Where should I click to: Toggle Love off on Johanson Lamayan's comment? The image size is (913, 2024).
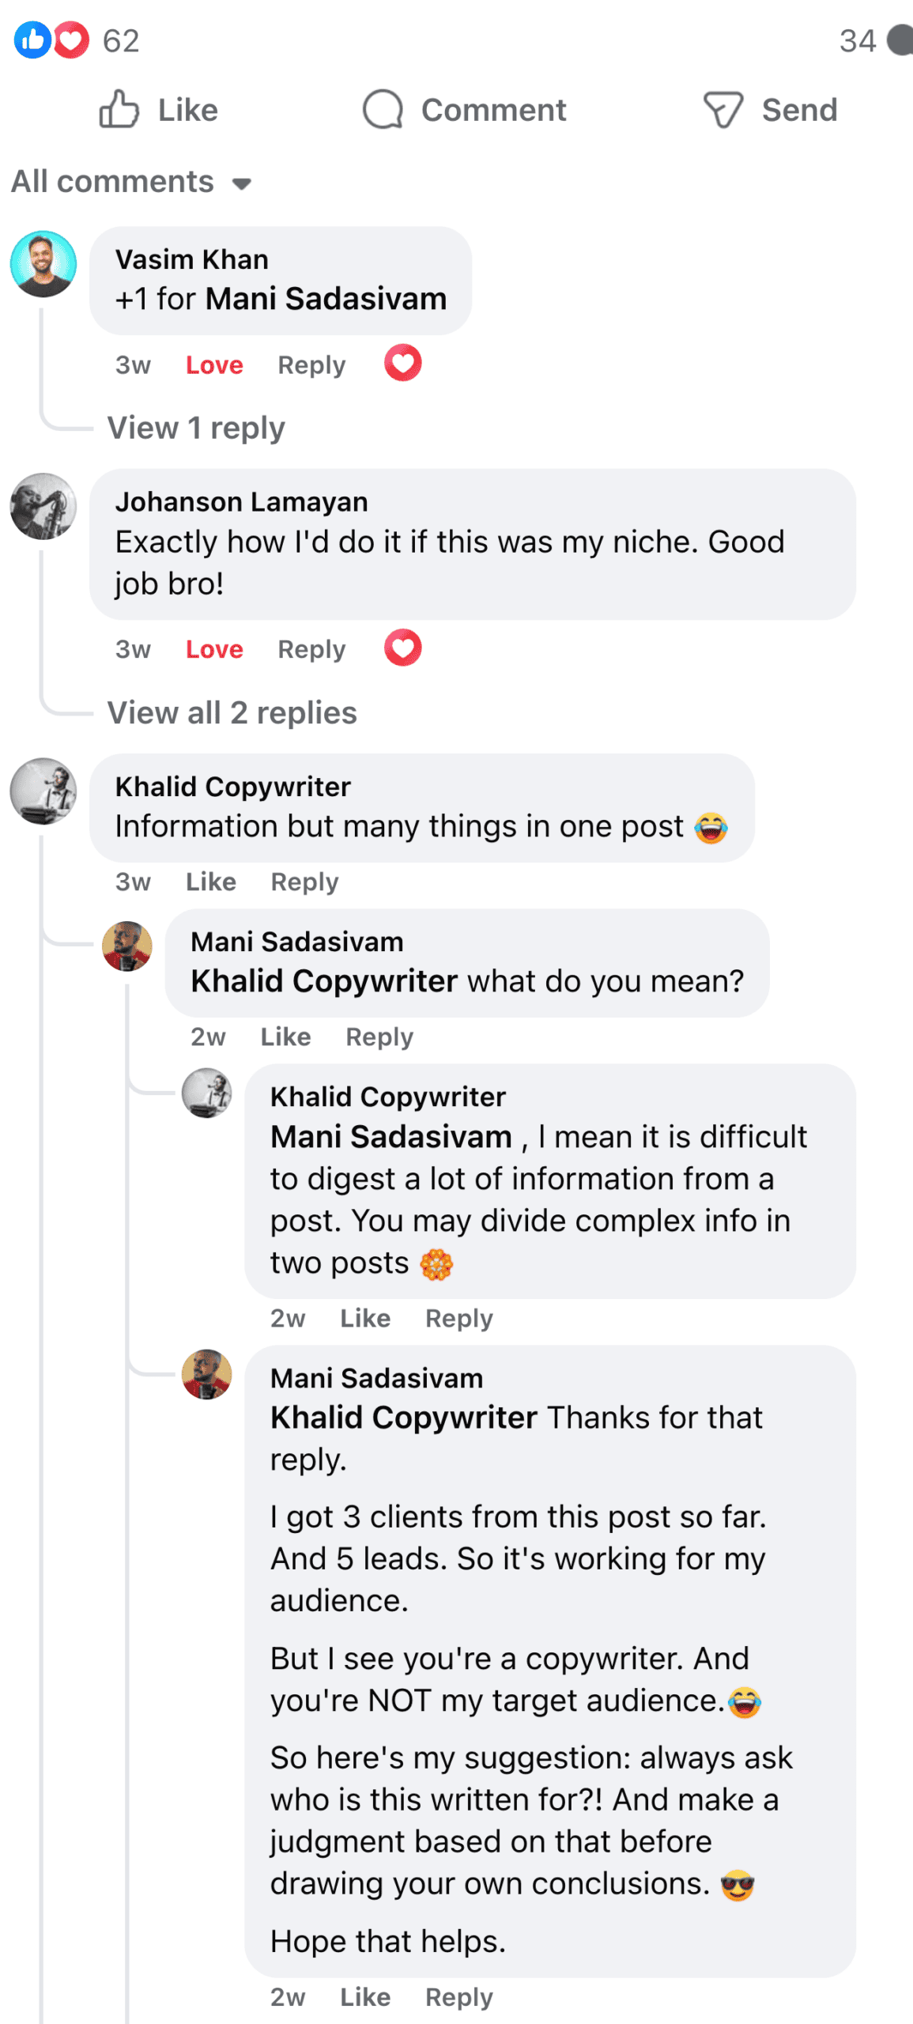[214, 650]
